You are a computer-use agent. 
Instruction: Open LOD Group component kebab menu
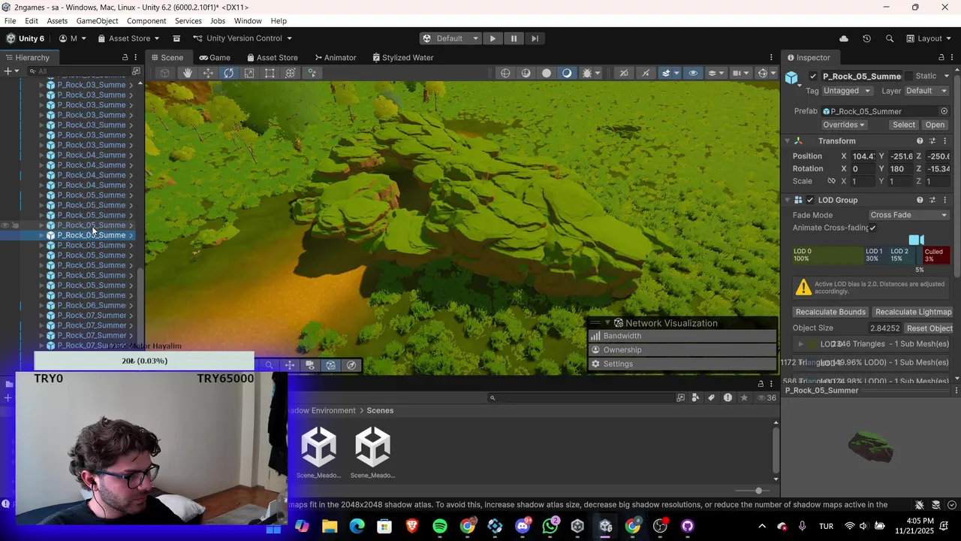[x=945, y=200]
